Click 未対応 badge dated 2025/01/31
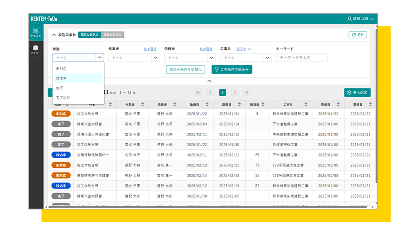 (x=61, y=114)
